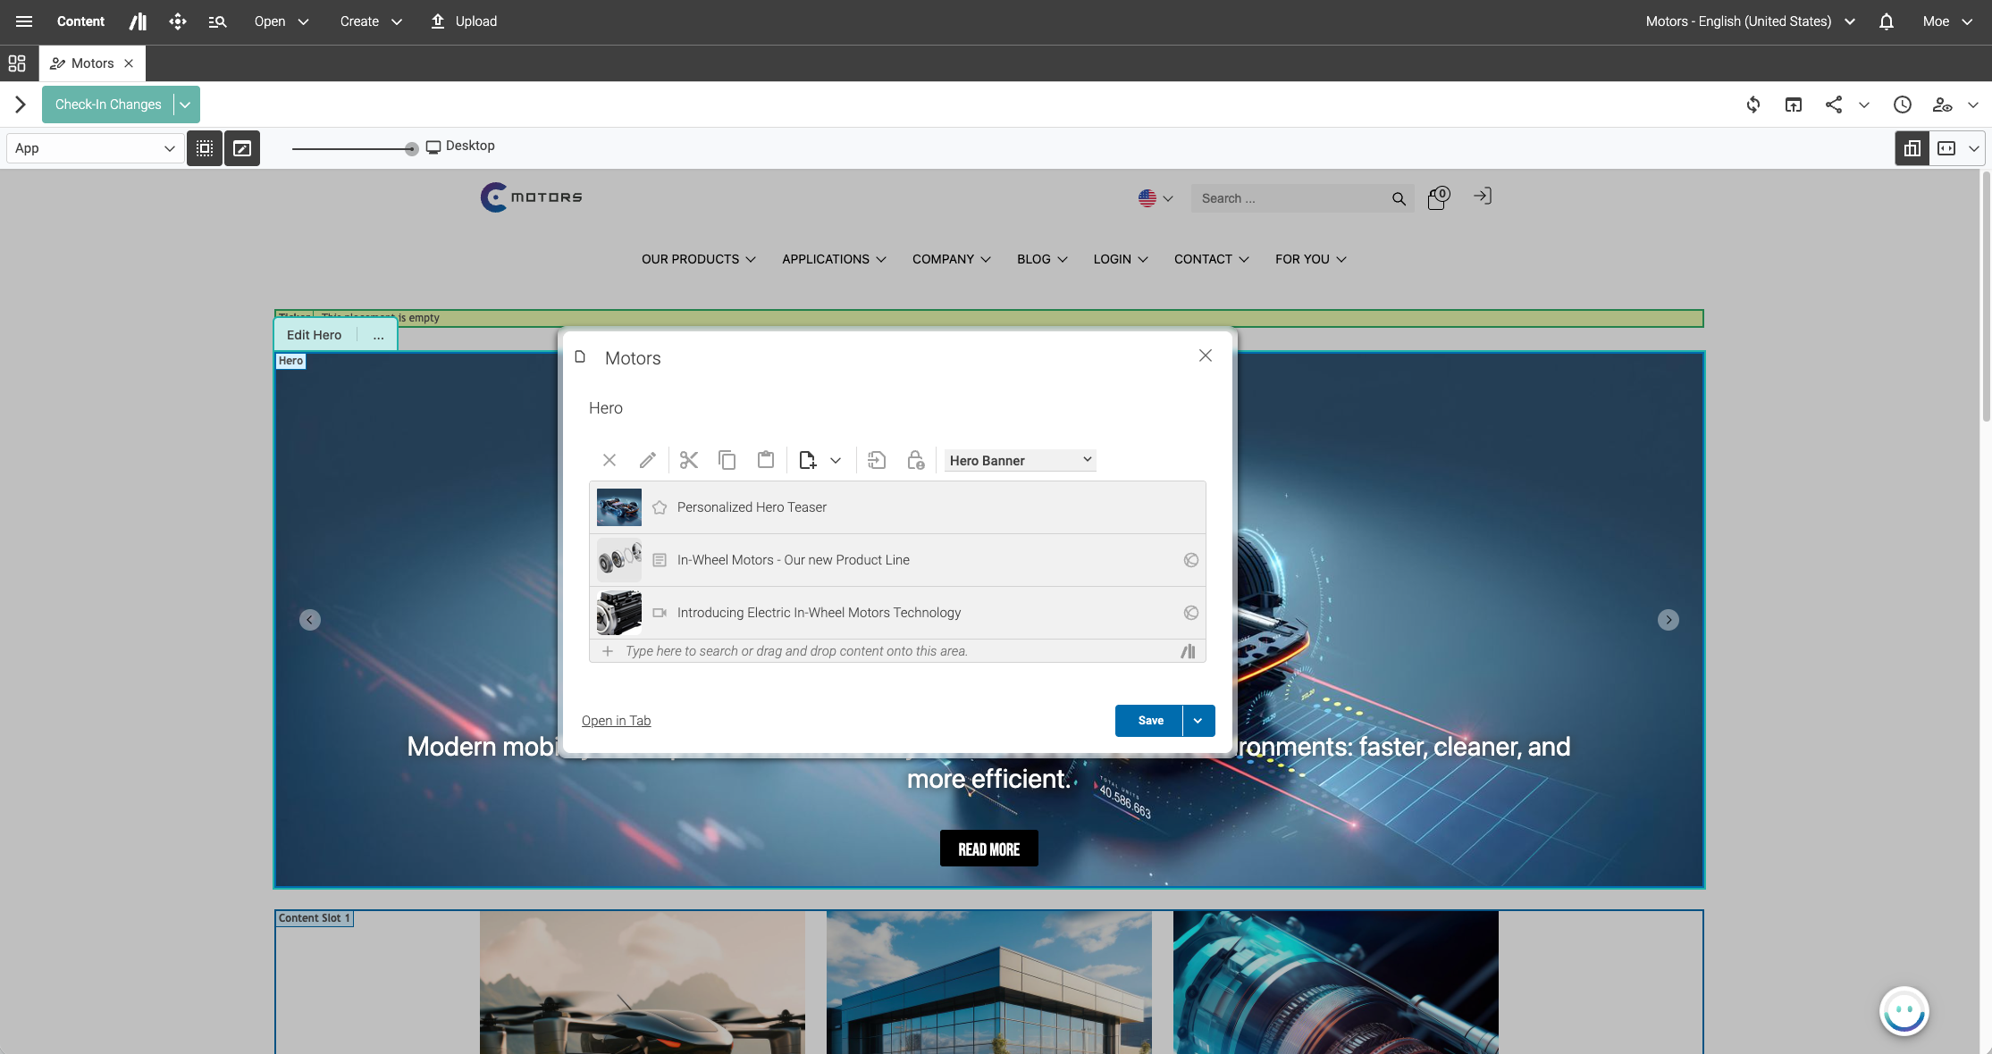Toggle the highlight placements button
This screenshot has height=1054, width=1992.
205,148
